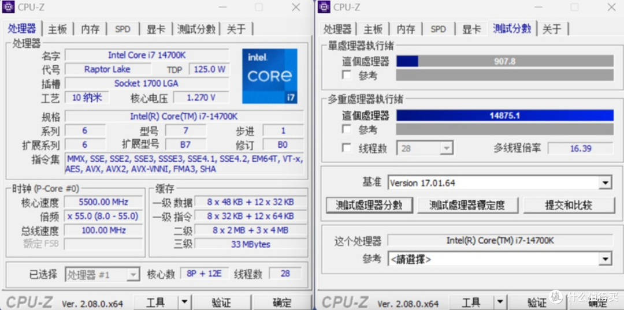This screenshot has width=624, height=310.
Task: Click the 二级 value 8 x 2 MB + 3 x 4 MB
Action: [250, 230]
